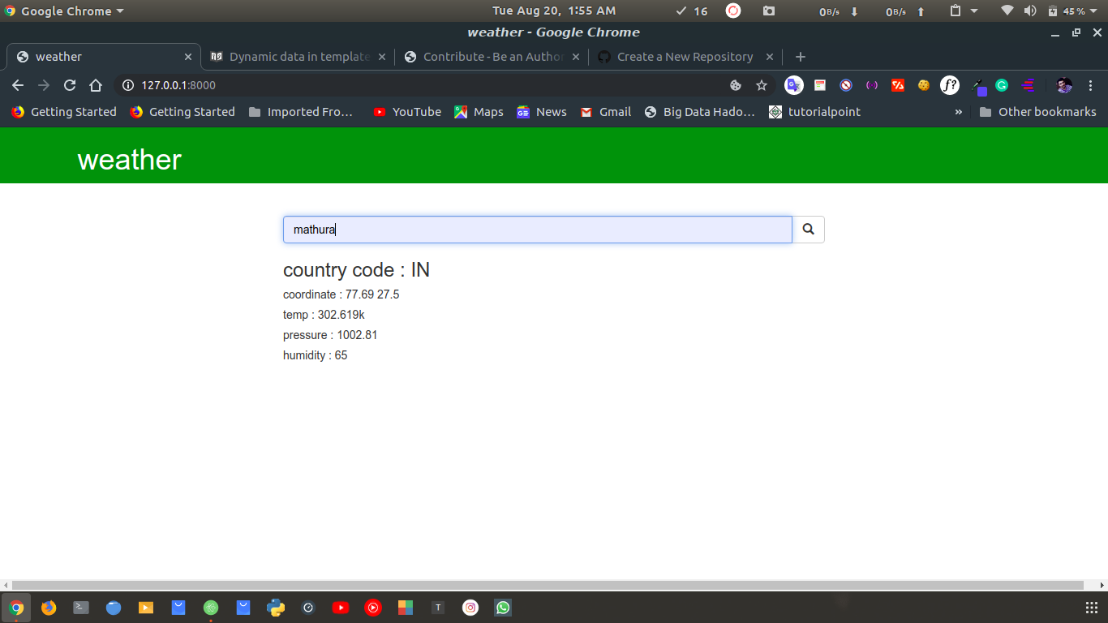1108x623 pixels.
Task: Open Google Translate extension
Action: click(x=794, y=85)
